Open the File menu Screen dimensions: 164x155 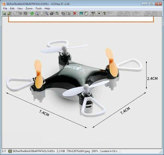(x=5, y=8)
